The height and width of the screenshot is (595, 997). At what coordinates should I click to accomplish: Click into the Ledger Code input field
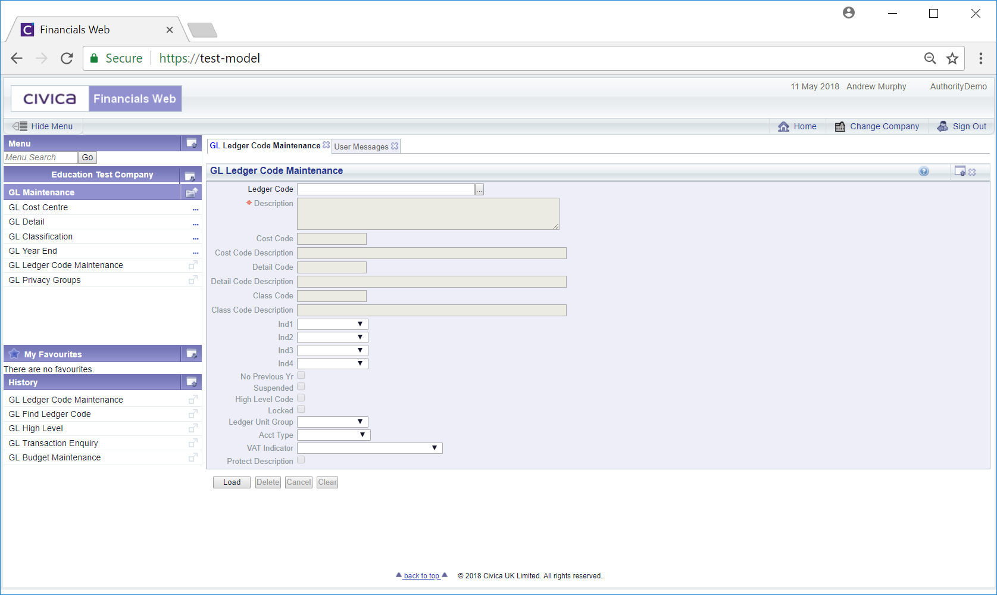[386, 189]
